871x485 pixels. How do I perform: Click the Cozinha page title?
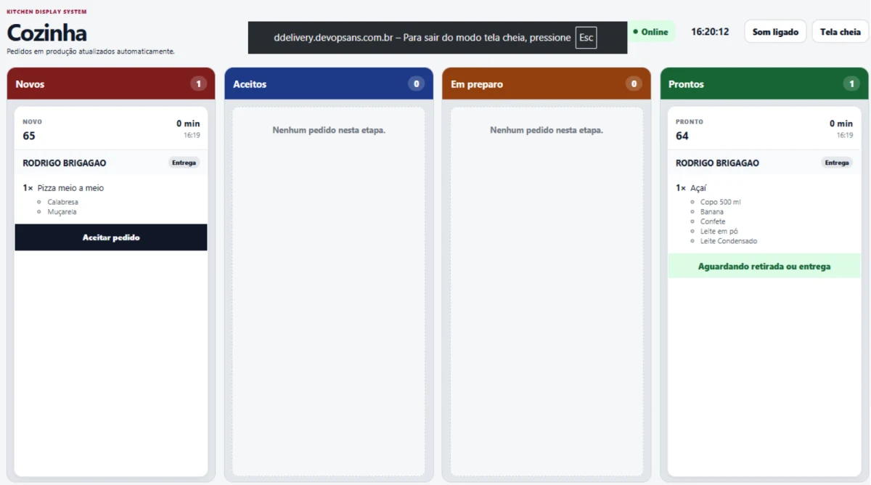pyautogui.click(x=46, y=33)
